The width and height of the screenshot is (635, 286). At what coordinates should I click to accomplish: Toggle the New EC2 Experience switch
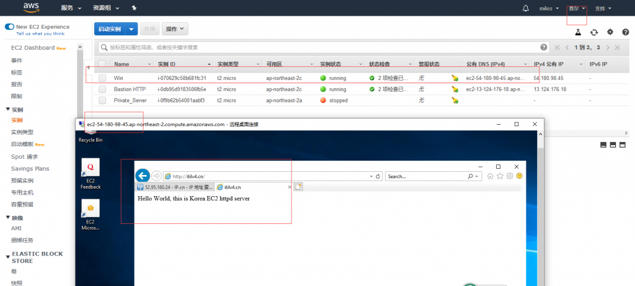point(9,27)
